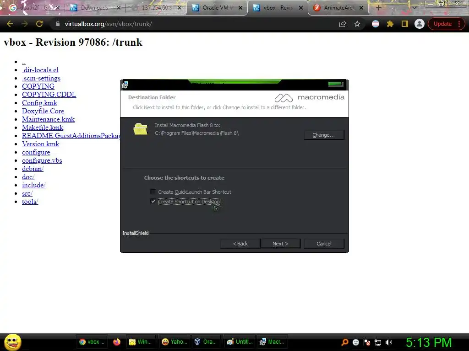Click the green button in installer title bar

click(336, 84)
